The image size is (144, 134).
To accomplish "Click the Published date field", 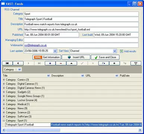I will coord(51,35).
